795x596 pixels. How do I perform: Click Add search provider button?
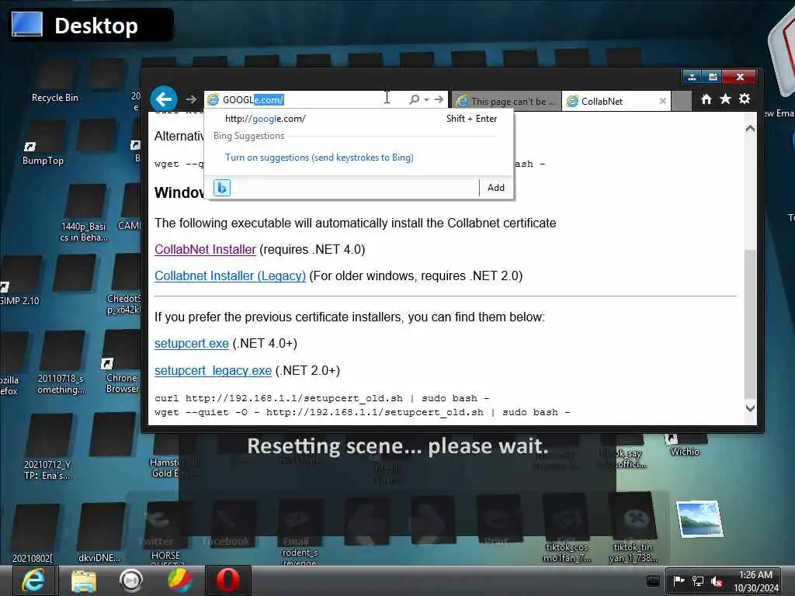click(496, 188)
